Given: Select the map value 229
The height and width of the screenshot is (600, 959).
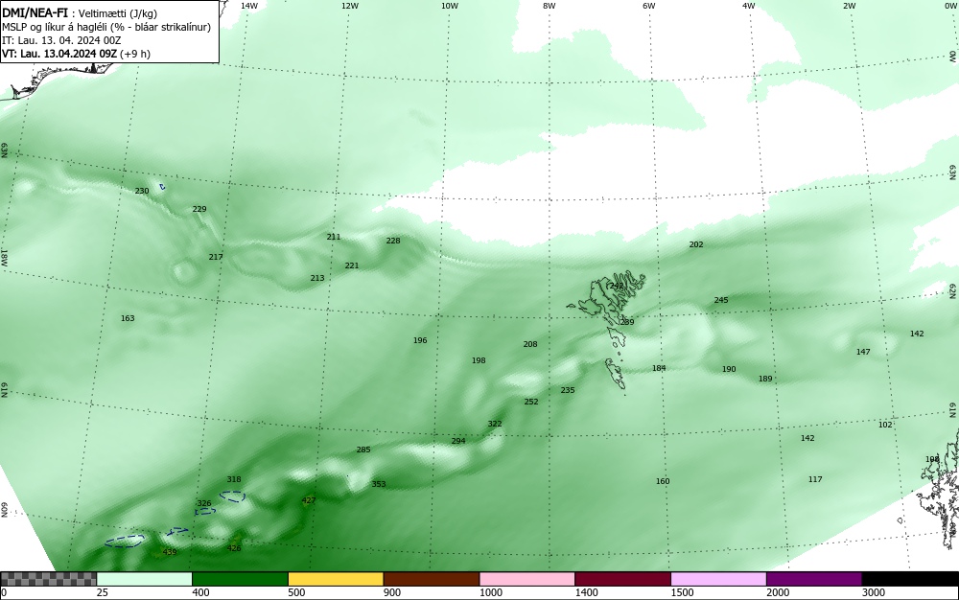Looking at the screenshot, I should [x=199, y=208].
